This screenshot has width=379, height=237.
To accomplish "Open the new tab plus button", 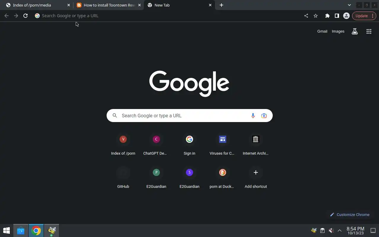I will click(x=221, y=5).
